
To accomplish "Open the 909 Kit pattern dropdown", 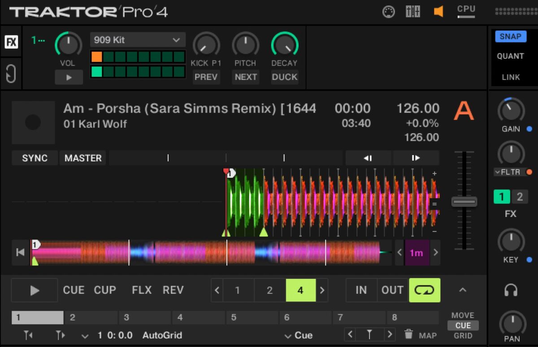I will tap(137, 40).
